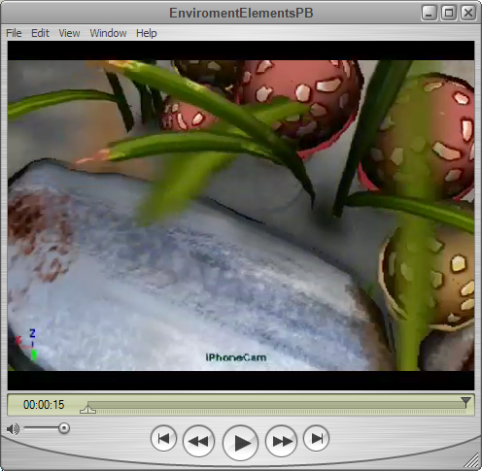Screen dimensions: 482x471
Task: Jump to the beginning of the movie
Action: pyautogui.click(x=163, y=438)
